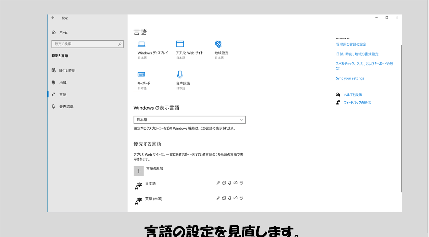Click the Keyboard tile icon

[141, 74]
